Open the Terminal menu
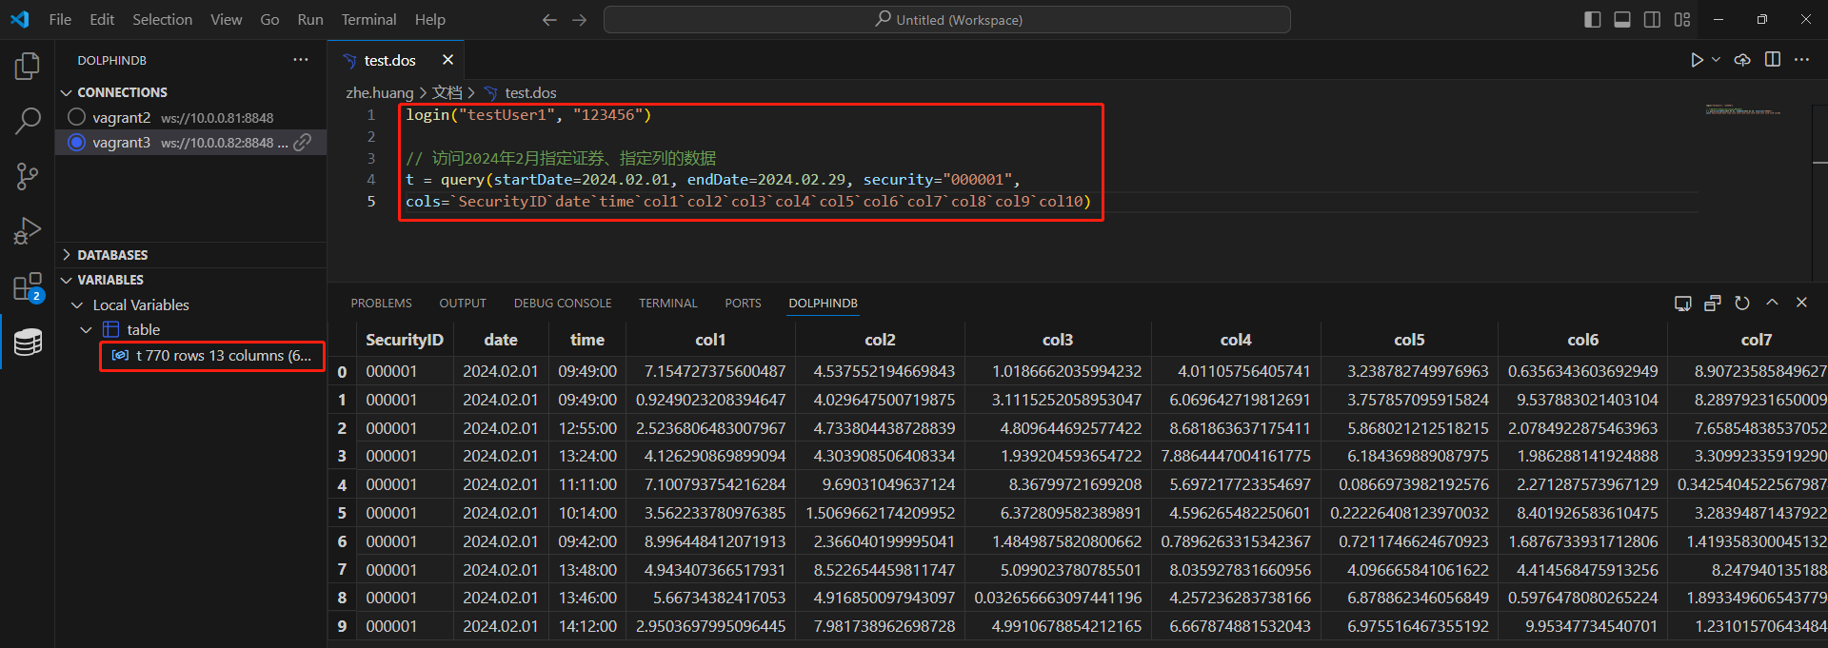This screenshot has width=1828, height=648. 368,20
